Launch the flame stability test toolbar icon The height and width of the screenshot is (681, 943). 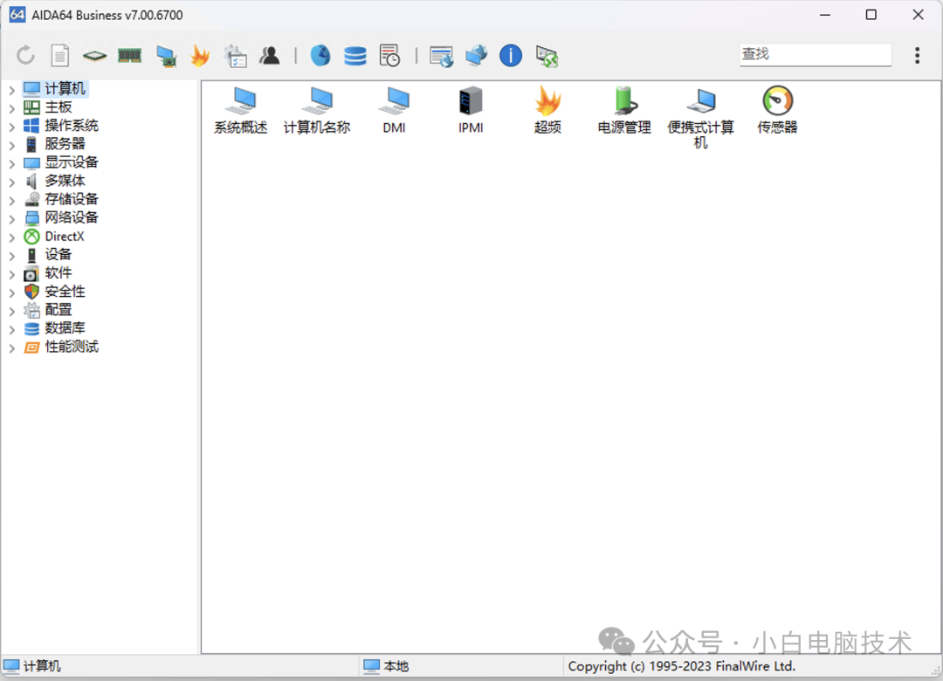coord(200,55)
